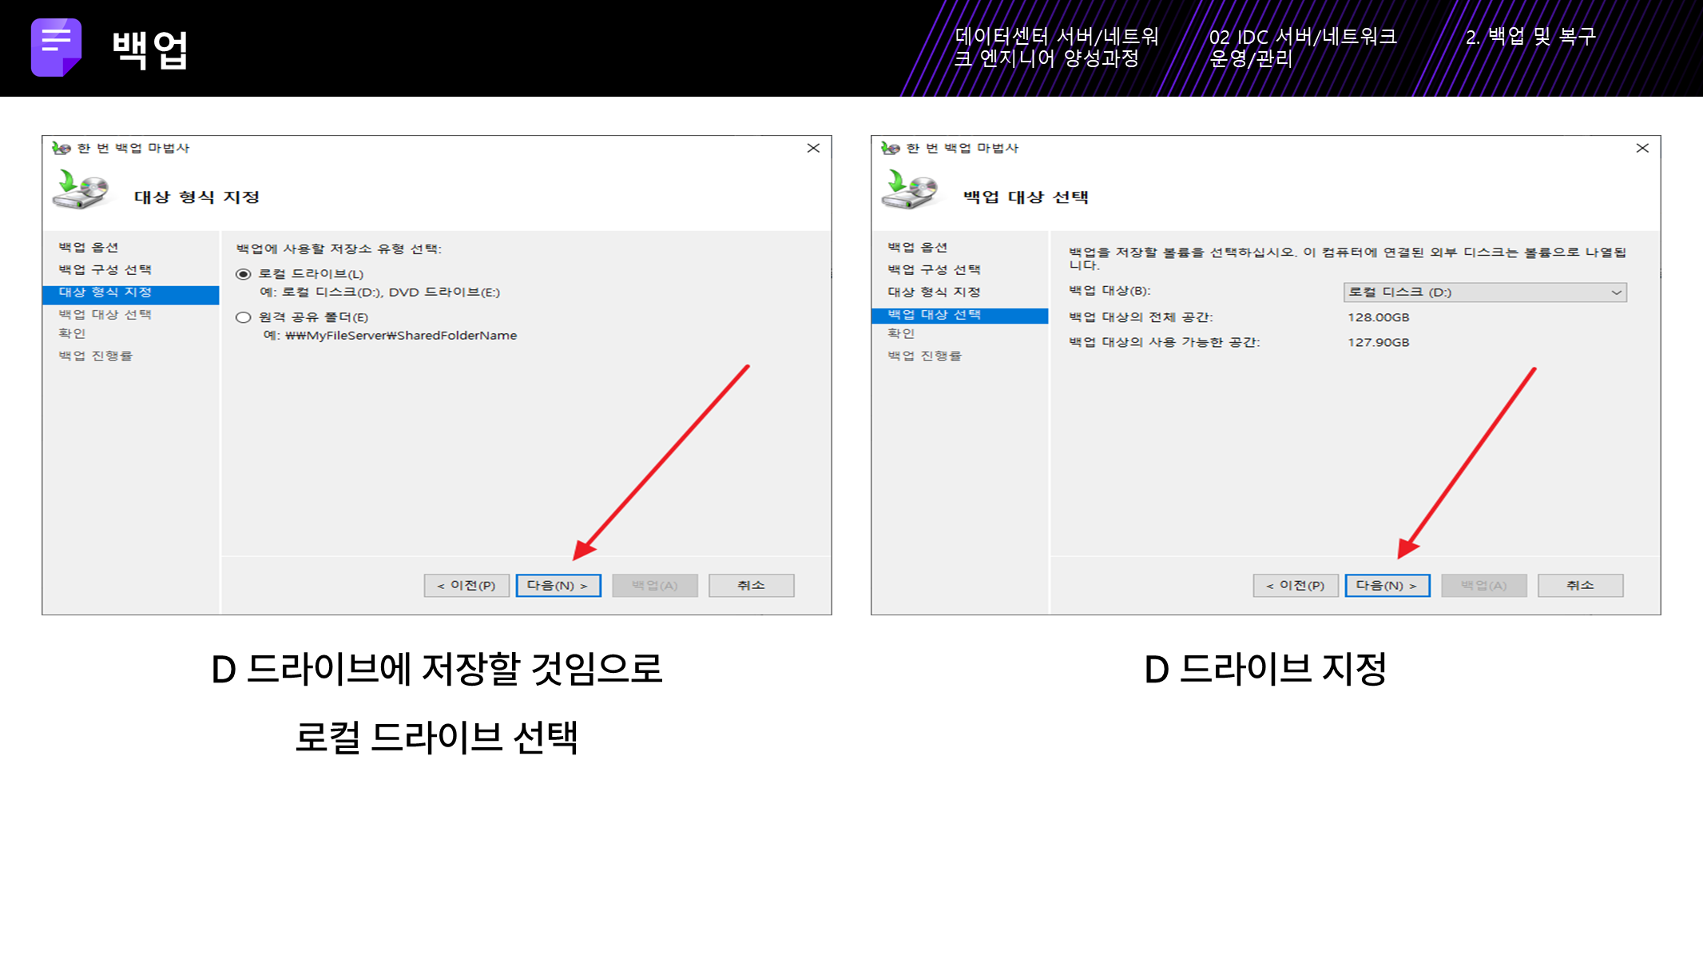This screenshot has height=959, width=1703.
Task: Click highlighted 대상 형식 지정 step in left wizard
Action: click(x=105, y=292)
